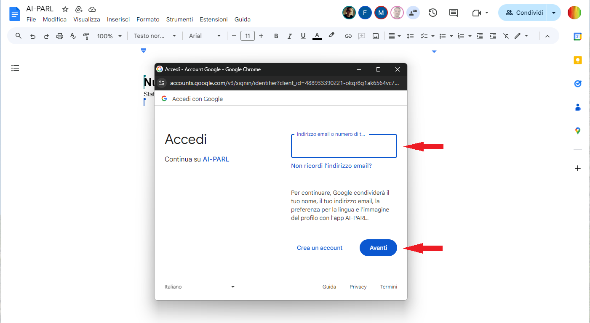The height and width of the screenshot is (323, 590).
Task: Click the email or phone input field
Action: [x=344, y=146]
